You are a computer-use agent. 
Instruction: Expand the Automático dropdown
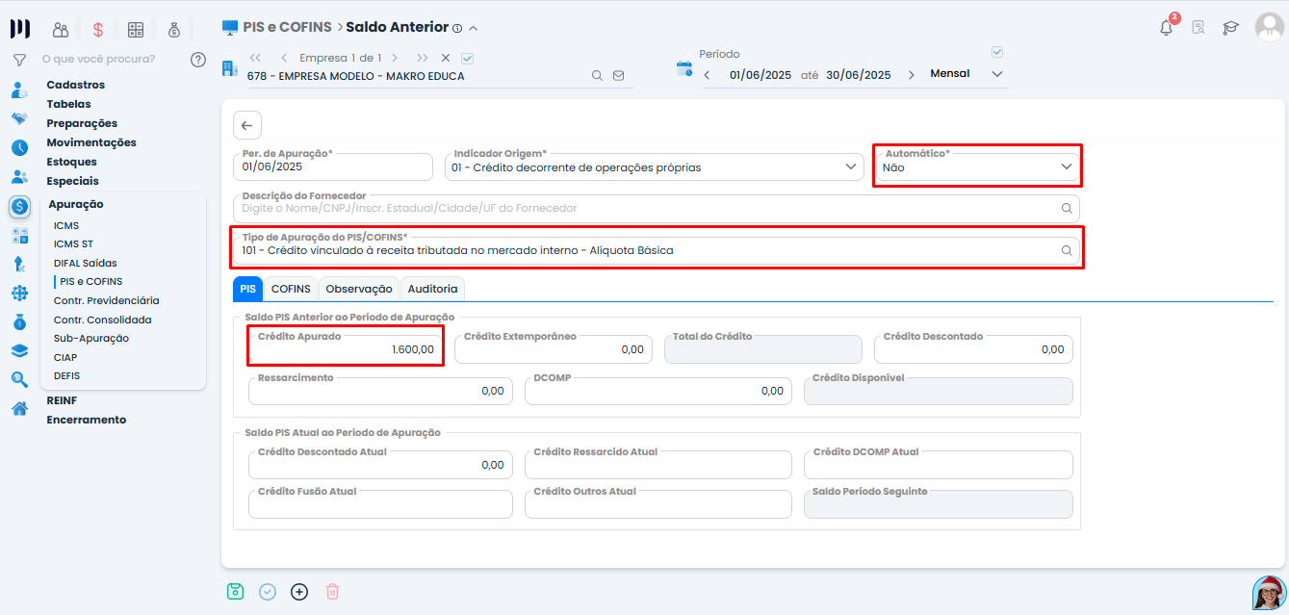pos(1066,167)
